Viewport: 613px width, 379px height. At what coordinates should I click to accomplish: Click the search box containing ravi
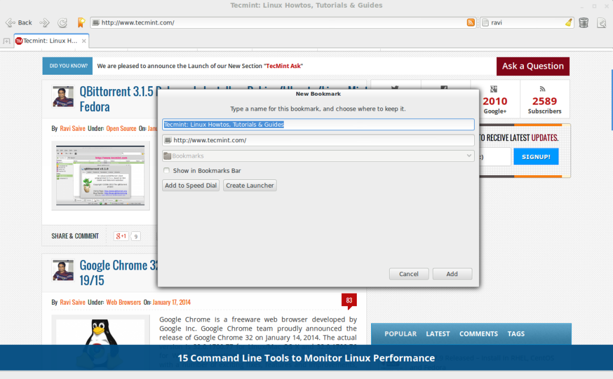tap(526, 23)
